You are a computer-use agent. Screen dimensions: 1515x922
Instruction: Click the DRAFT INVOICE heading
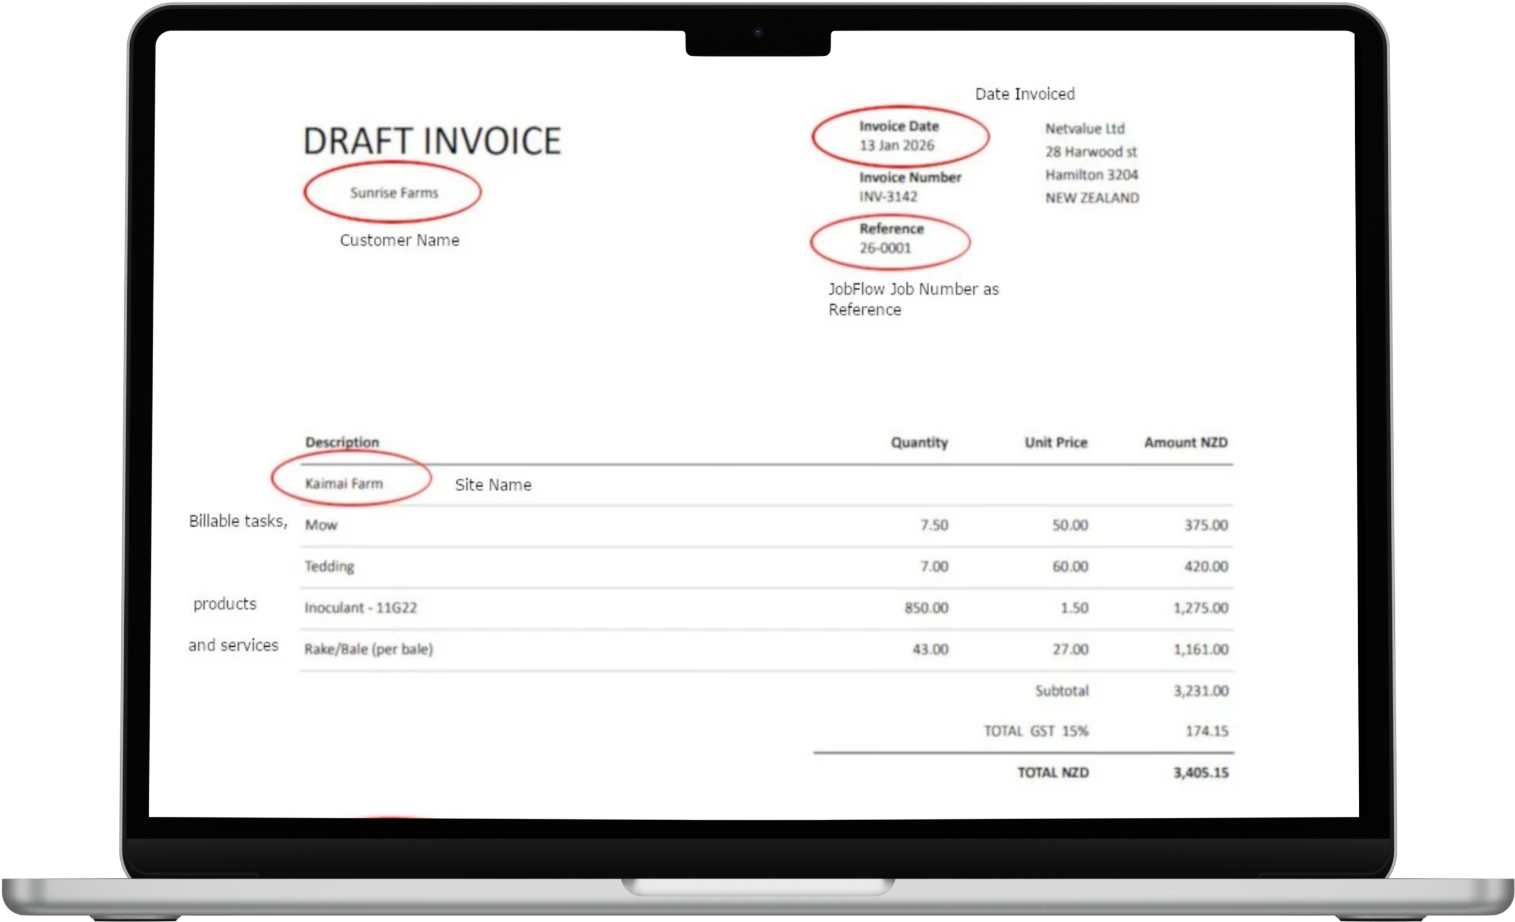click(x=431, y=141)
